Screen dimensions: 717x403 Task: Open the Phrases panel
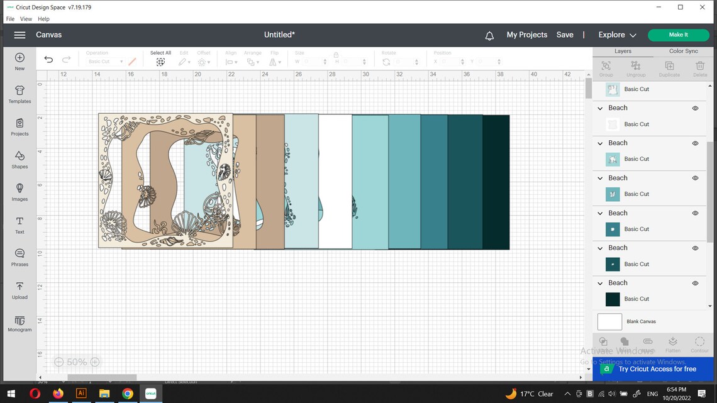[19, 253]
